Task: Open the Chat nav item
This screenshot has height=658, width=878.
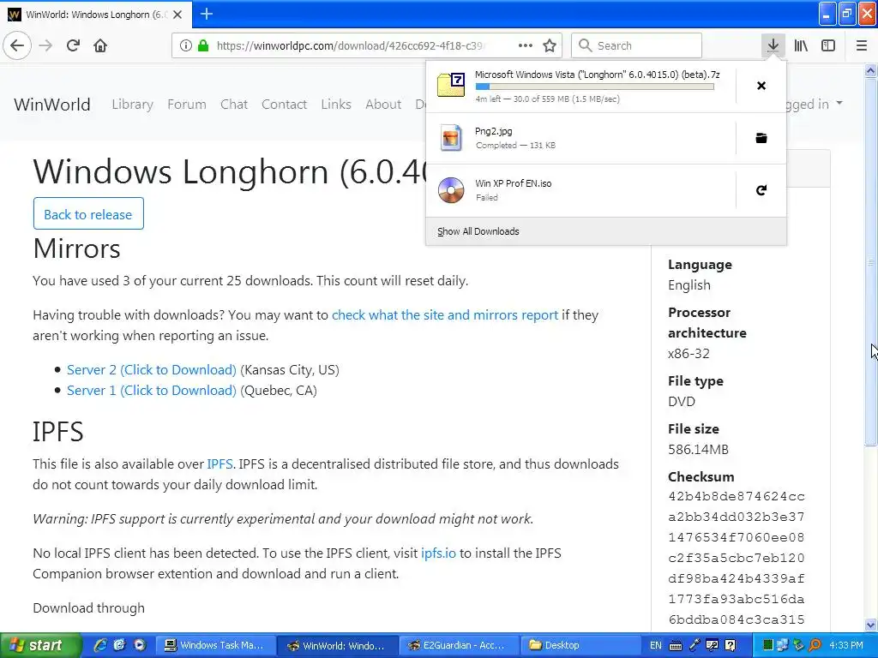Action: (x=234, y=104)
